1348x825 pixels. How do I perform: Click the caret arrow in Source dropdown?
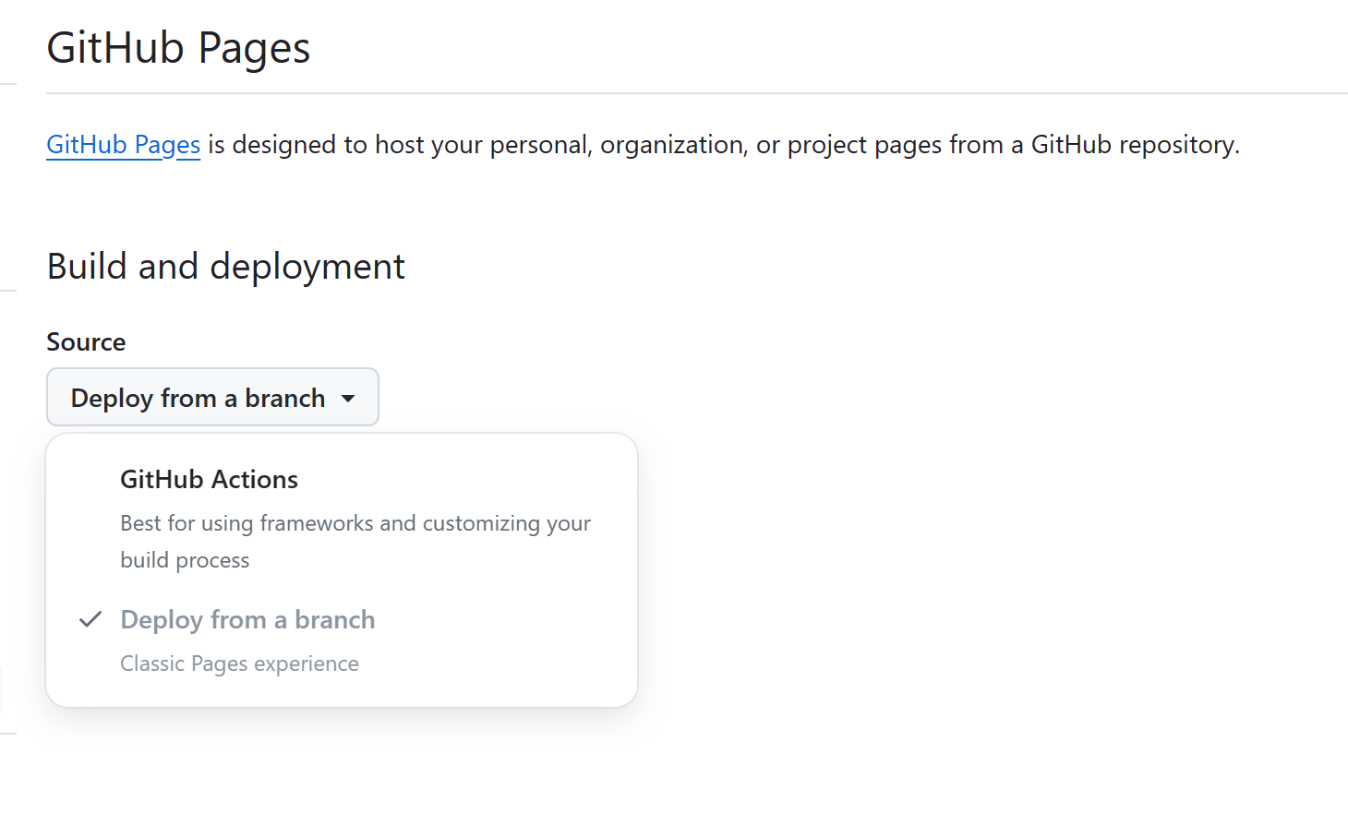348,399
